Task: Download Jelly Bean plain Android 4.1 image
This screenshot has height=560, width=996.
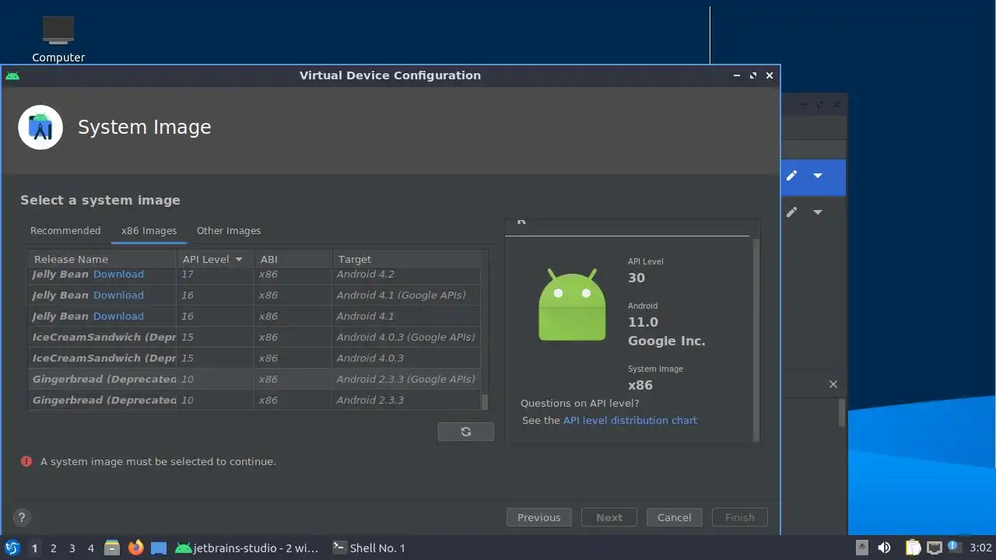Action: (x=118, y=317)
